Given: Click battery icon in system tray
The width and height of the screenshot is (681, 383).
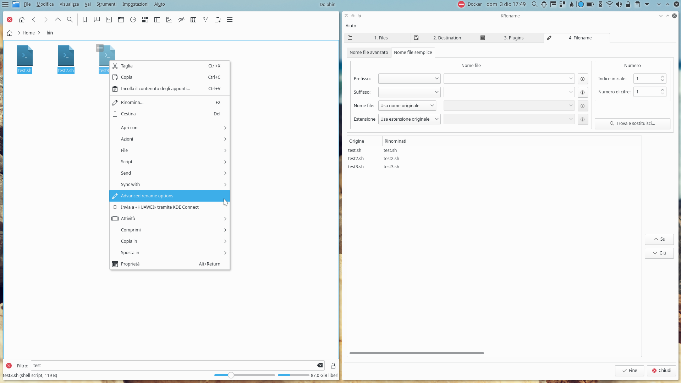Looking at the screenshot, I should click(x=590, y=4).
